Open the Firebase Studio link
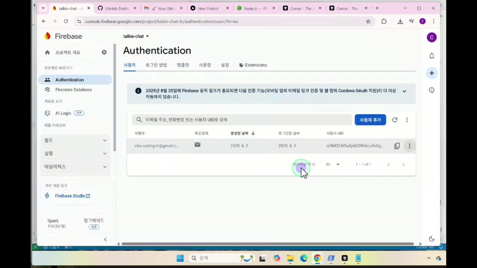 tap(72, 196)
